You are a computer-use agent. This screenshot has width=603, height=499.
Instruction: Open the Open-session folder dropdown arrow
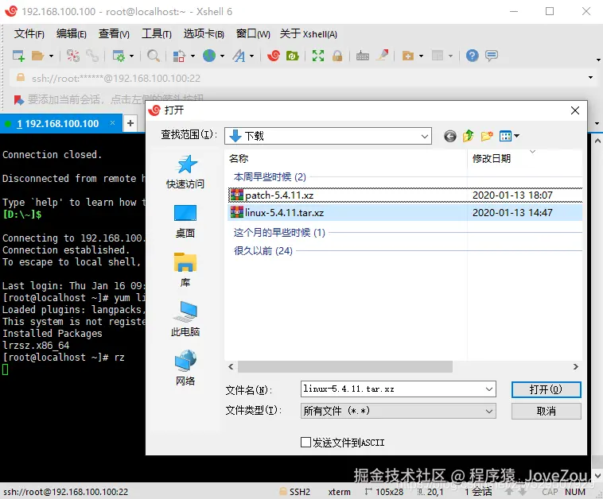pyautogui.click(x=51, y=56)
